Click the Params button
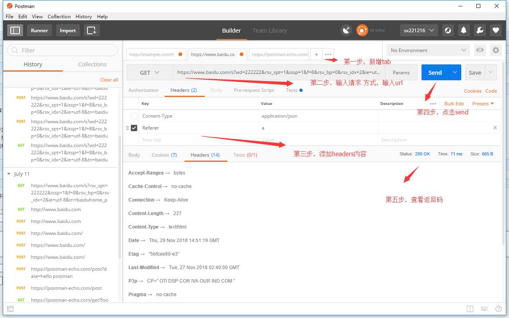This screenshot has width=509, height=318. tap(401, 72)
